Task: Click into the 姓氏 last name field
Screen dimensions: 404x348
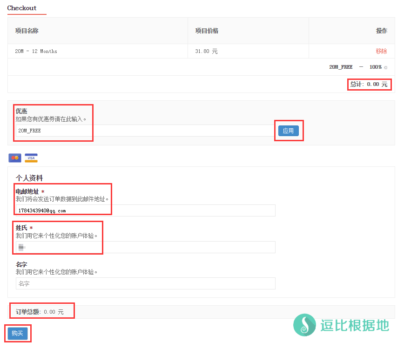Action: click(x=145, y=247)
